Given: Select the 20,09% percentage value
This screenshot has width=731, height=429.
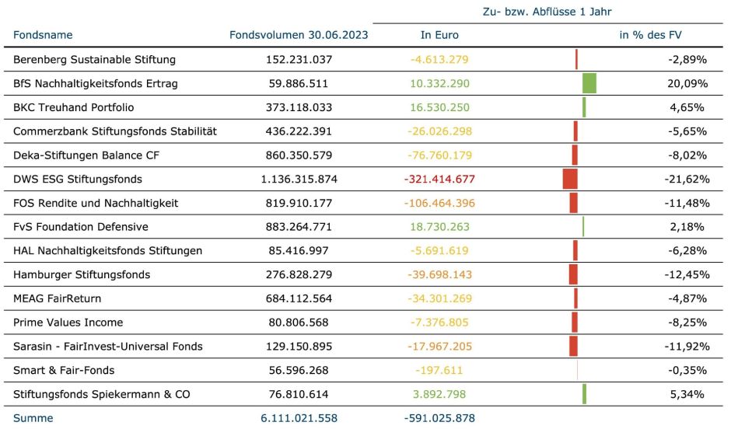Looking at the screenshot, I should (687, 83).
